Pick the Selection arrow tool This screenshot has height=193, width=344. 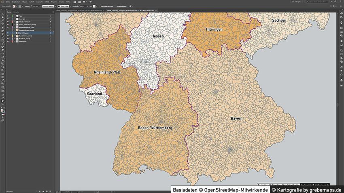tap(2, 13)
